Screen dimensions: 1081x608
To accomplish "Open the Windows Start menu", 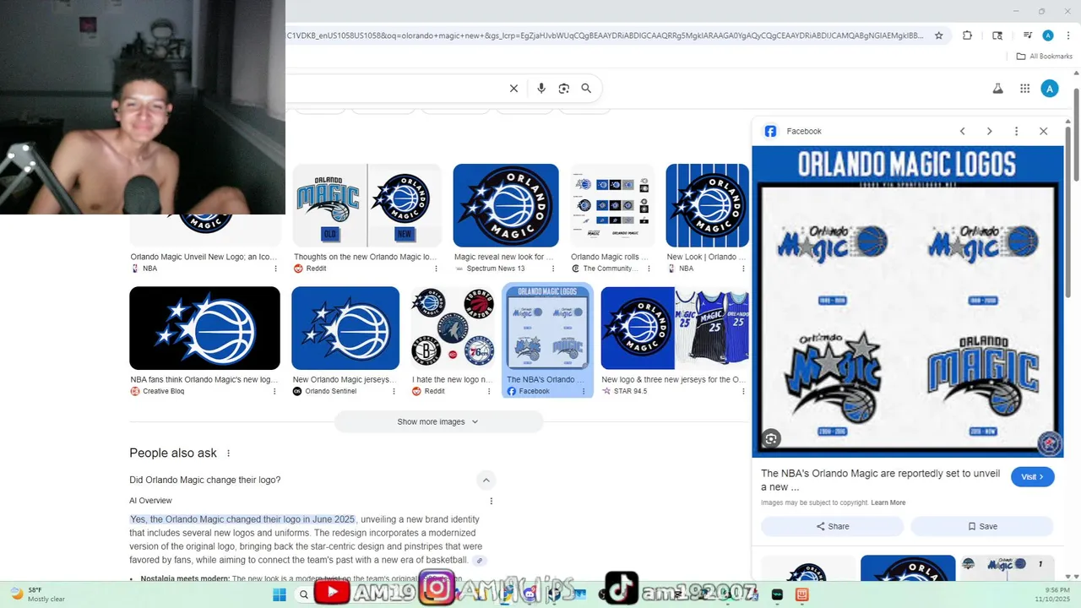I will click(279, 594).
